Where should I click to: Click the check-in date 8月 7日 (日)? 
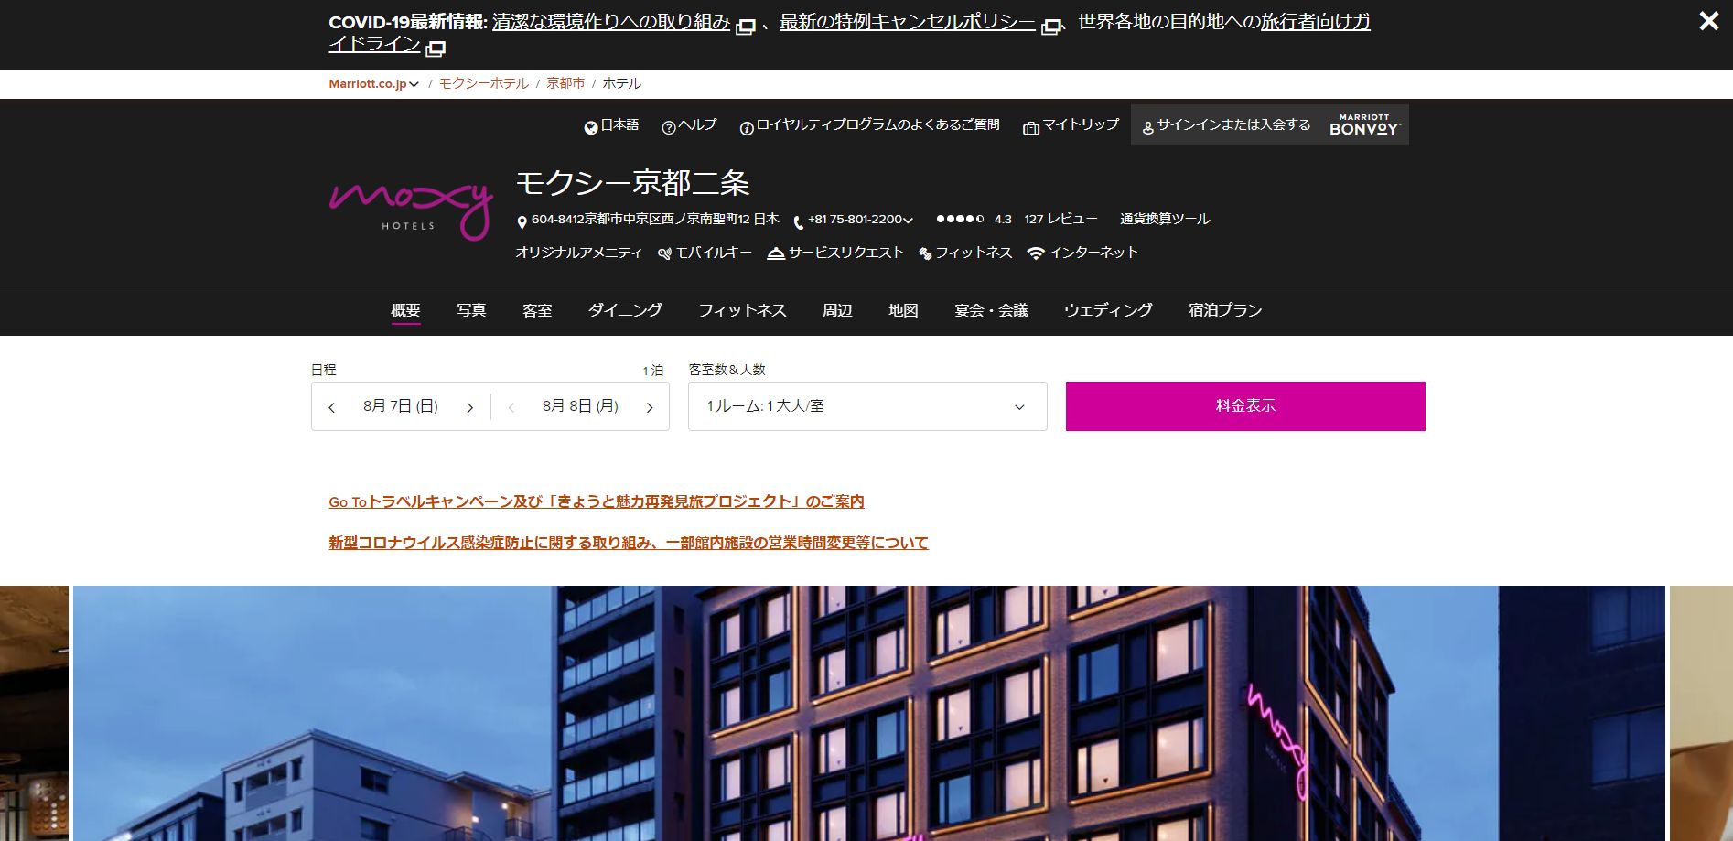click(x=401, y=406)
